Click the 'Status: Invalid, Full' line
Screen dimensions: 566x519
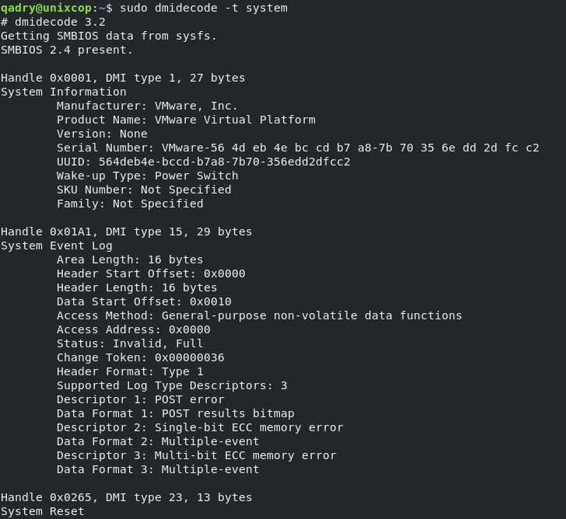click(x=130, y=343)
